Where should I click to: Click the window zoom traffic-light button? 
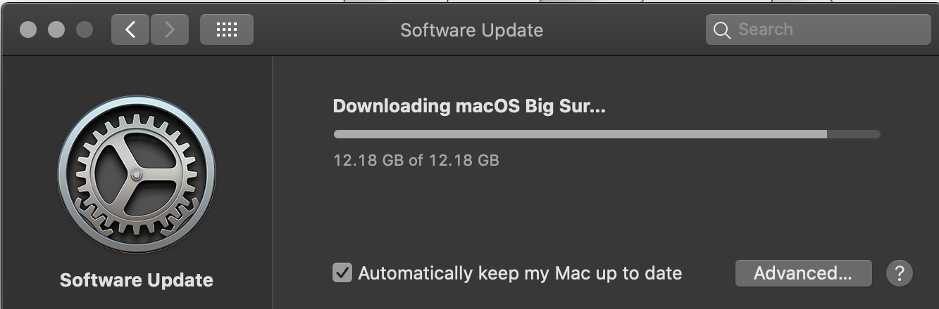(84, 30)
